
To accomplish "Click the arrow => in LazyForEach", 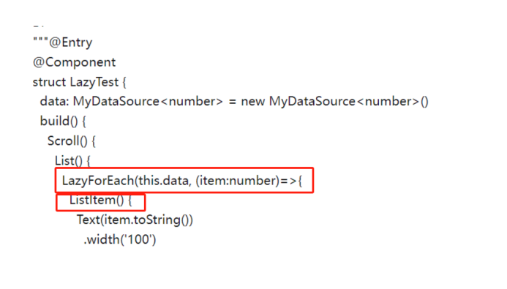I will (288, 181).
